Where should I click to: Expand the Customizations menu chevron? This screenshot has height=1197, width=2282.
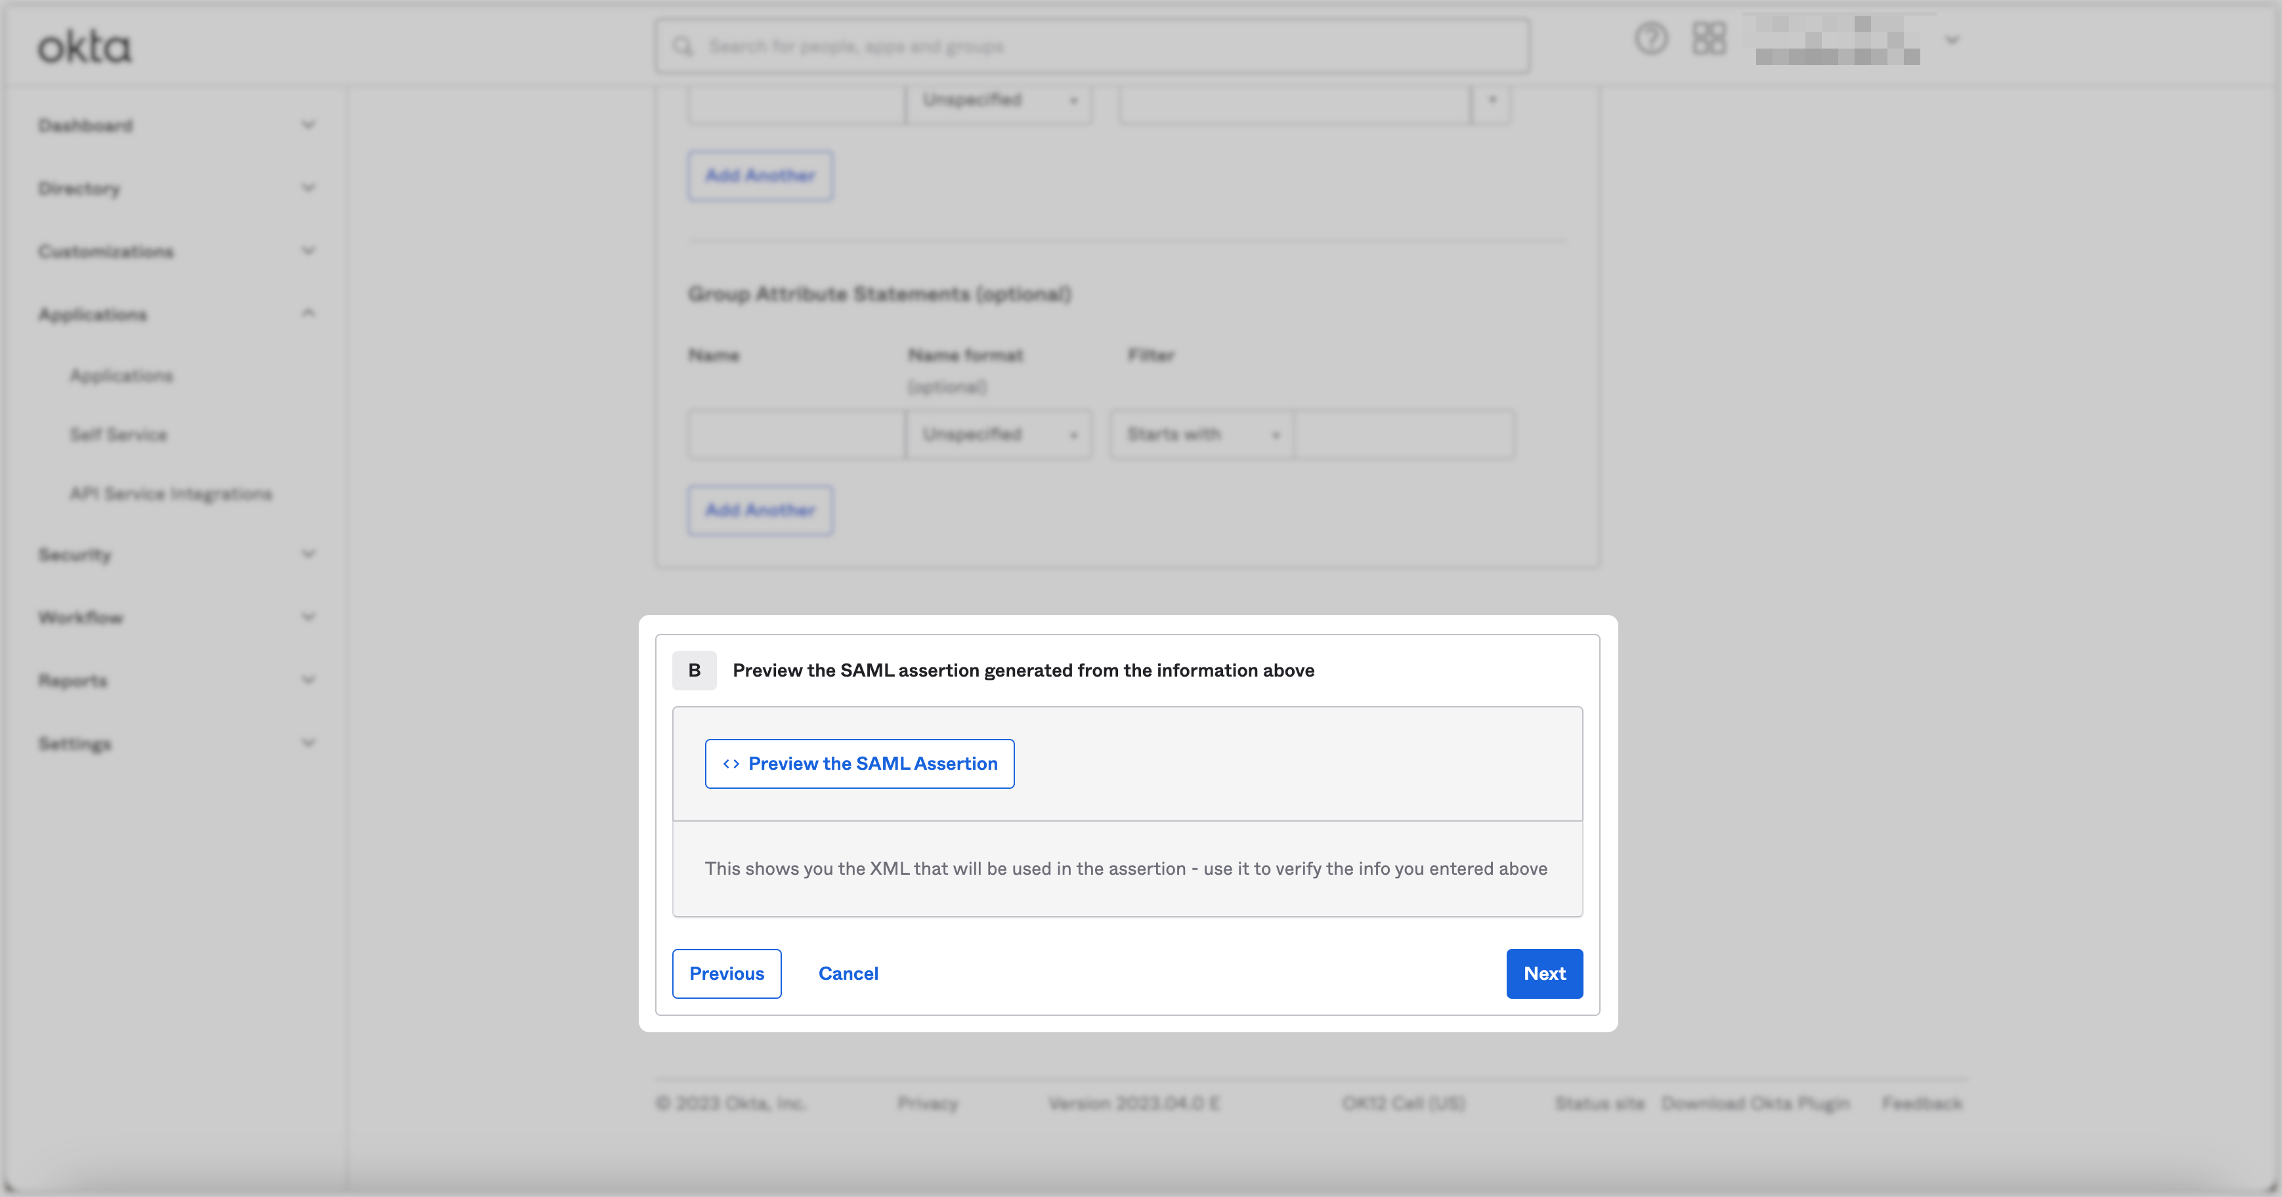[307, 251]
